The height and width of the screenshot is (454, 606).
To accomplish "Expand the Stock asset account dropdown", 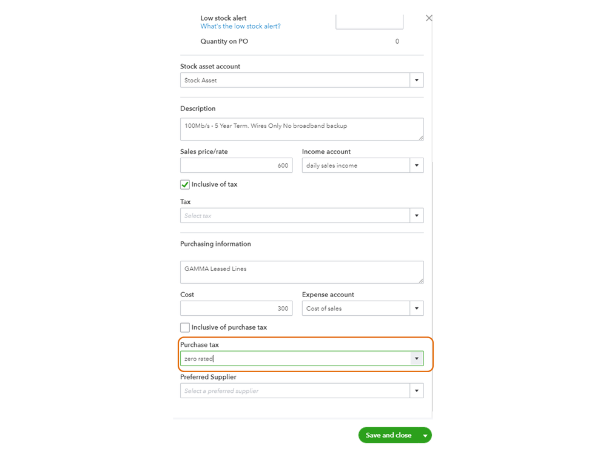I will coord(417,80).
